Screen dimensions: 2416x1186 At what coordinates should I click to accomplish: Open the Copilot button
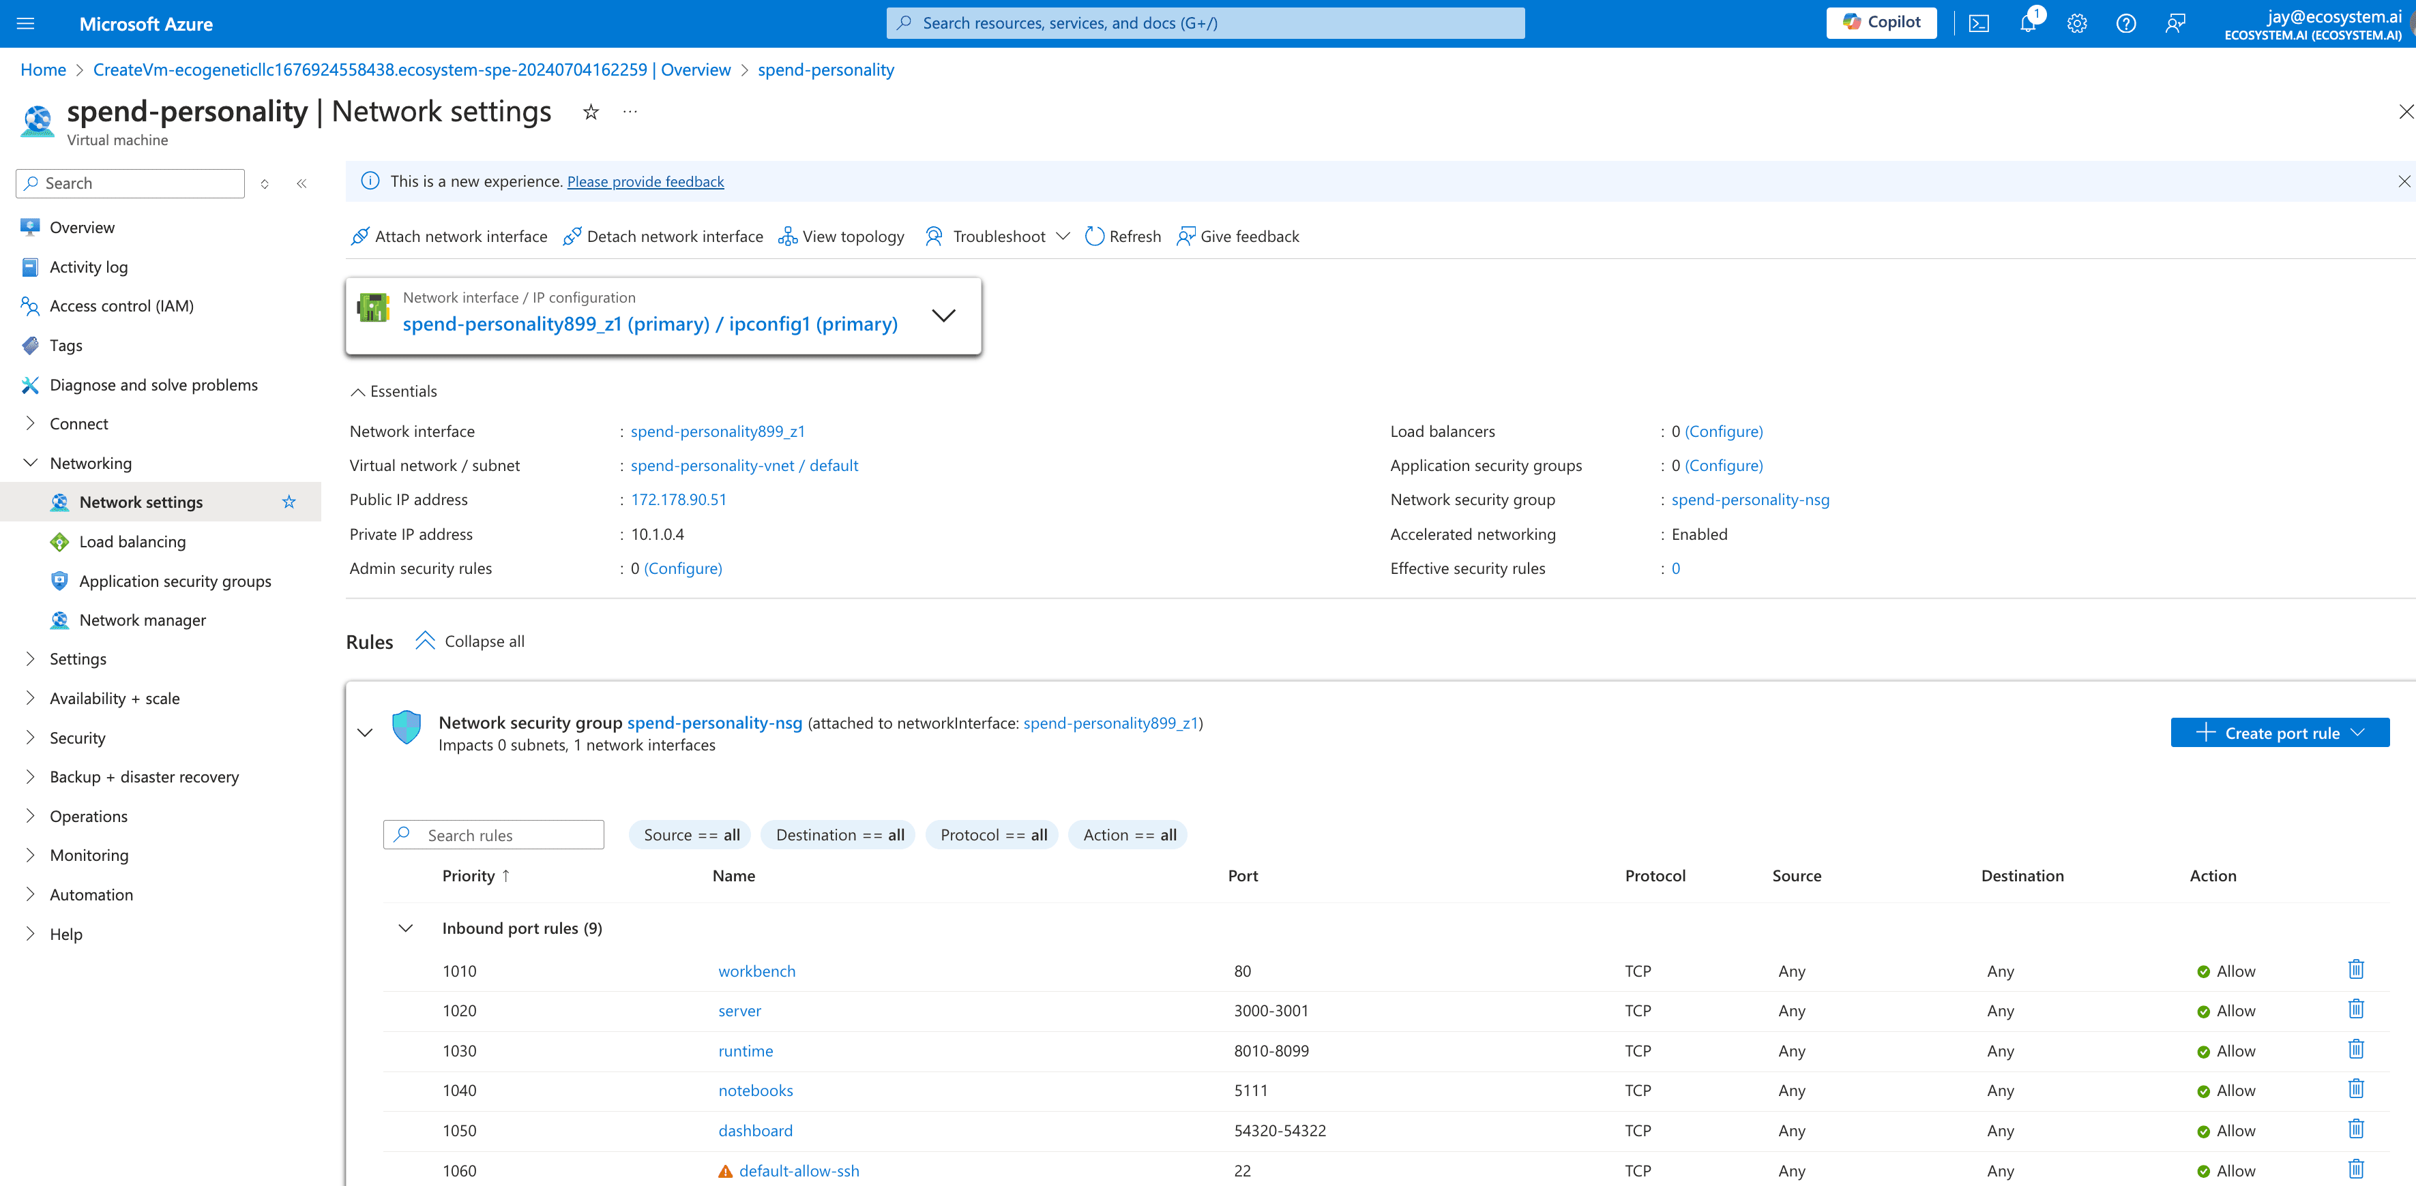tap(1881, 22)
